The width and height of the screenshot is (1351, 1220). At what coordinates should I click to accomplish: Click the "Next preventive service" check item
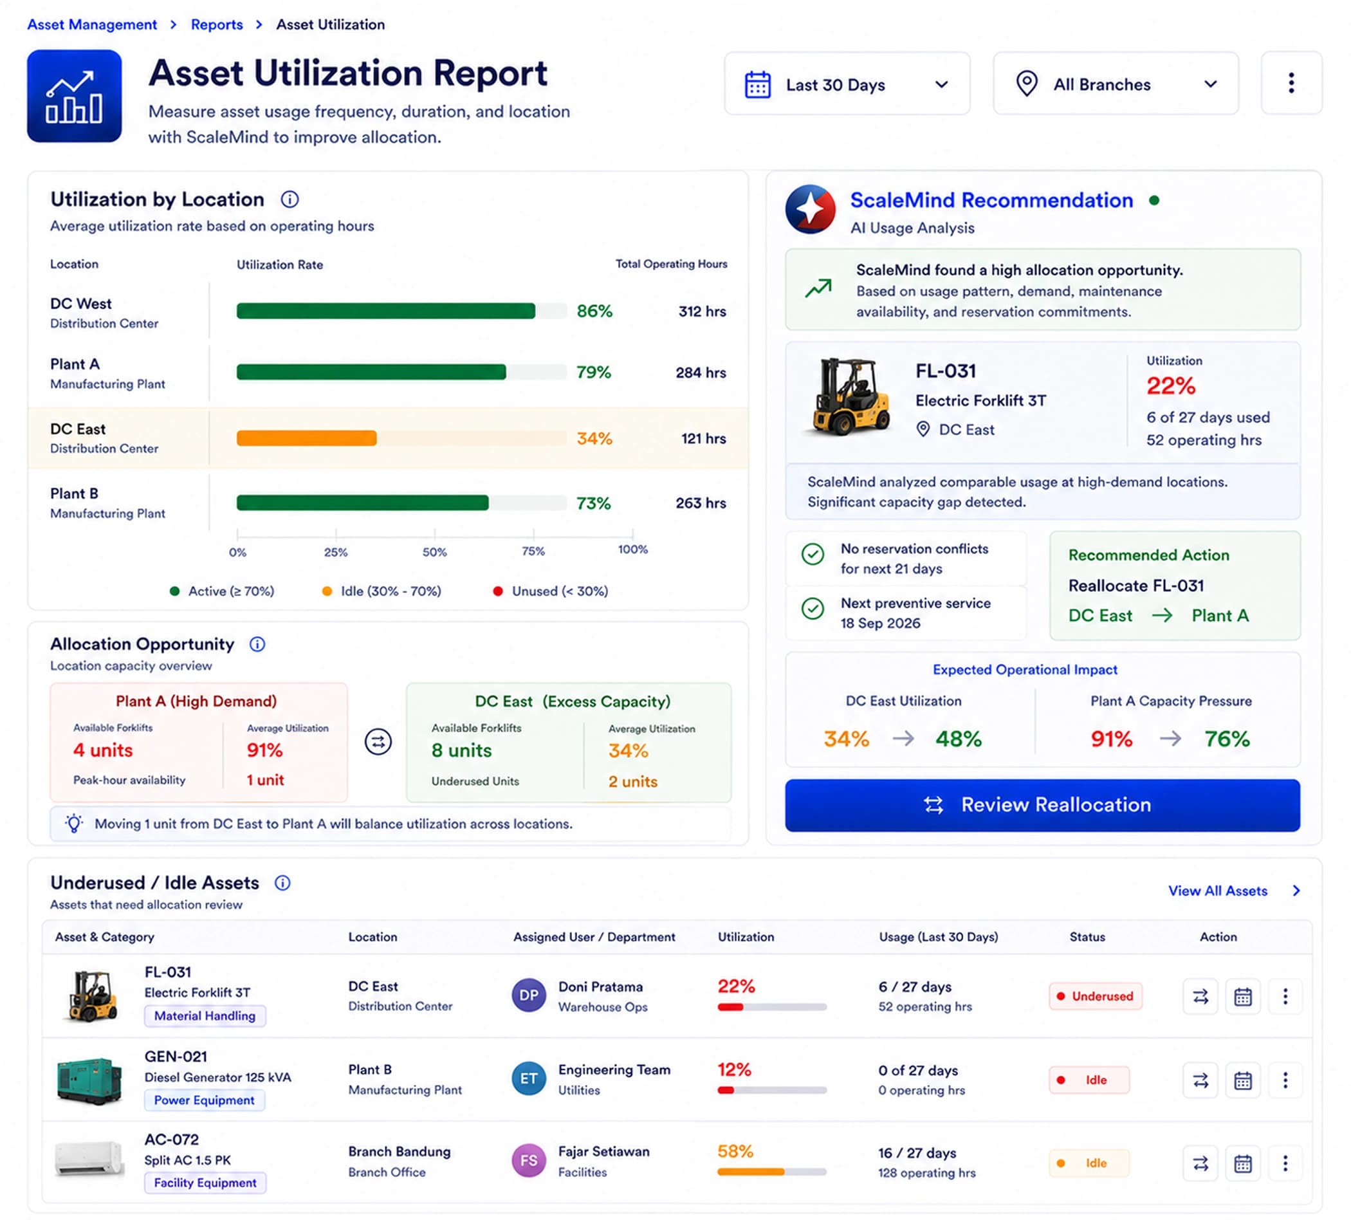905,613
